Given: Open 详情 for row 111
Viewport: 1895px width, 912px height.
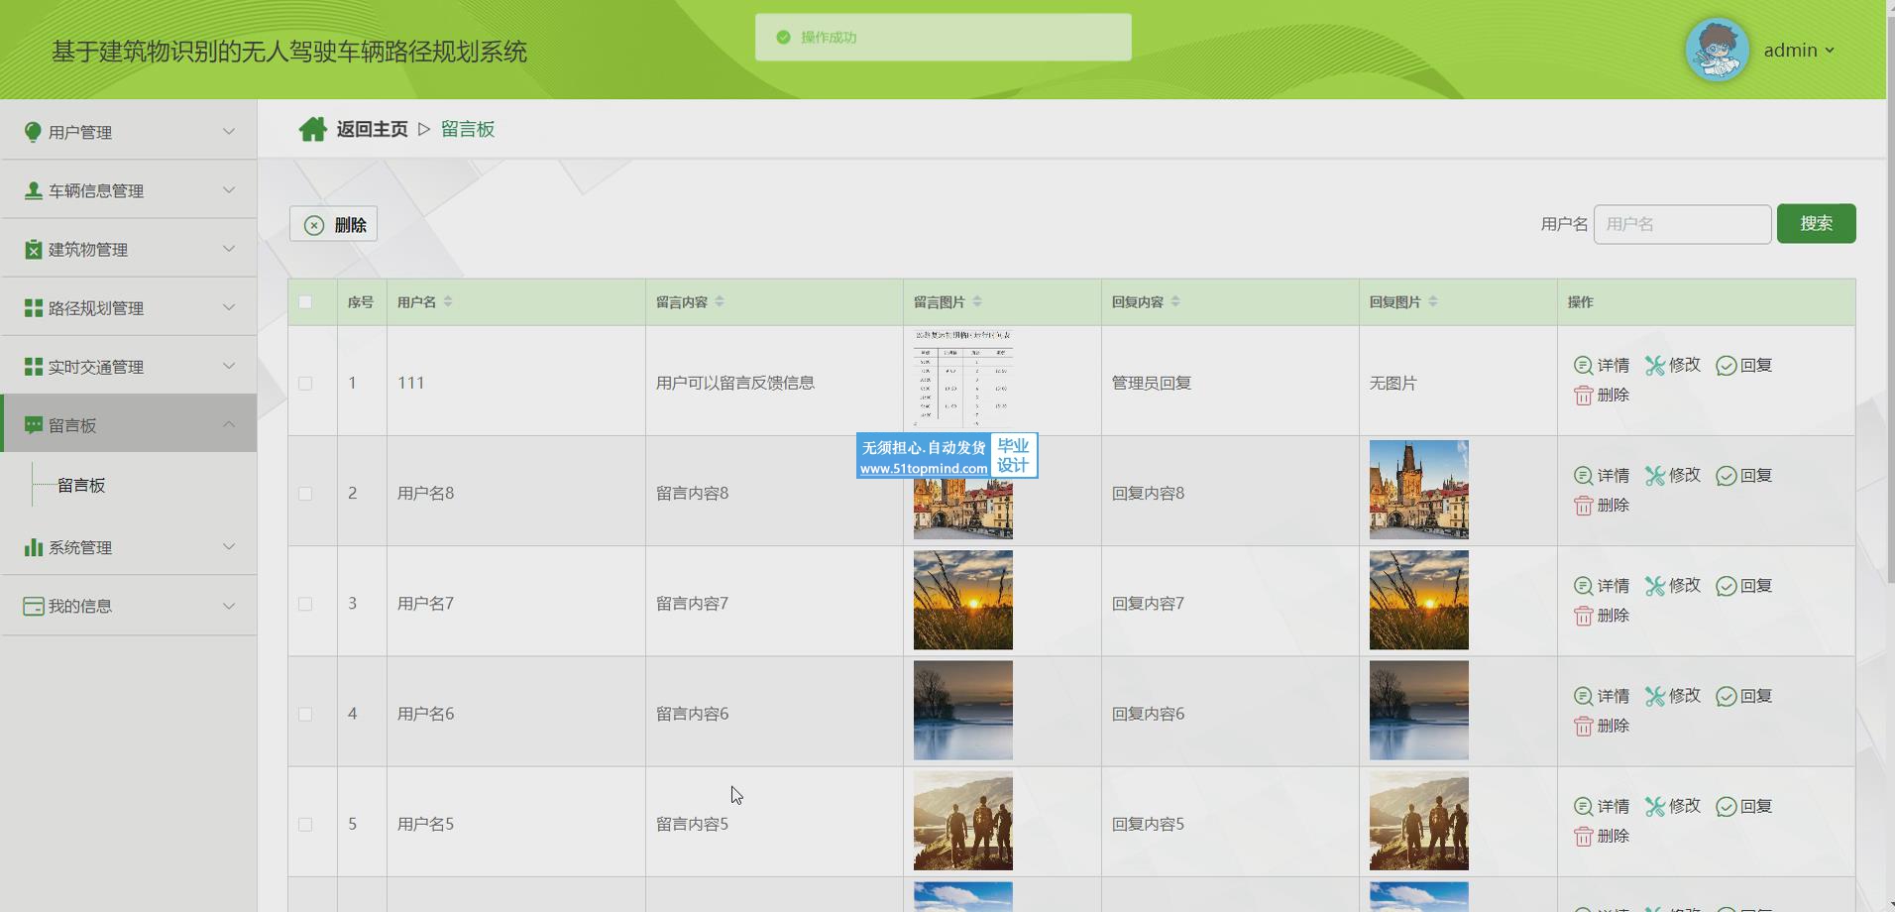Looking at the screenshot, I should click(1602, 365).
